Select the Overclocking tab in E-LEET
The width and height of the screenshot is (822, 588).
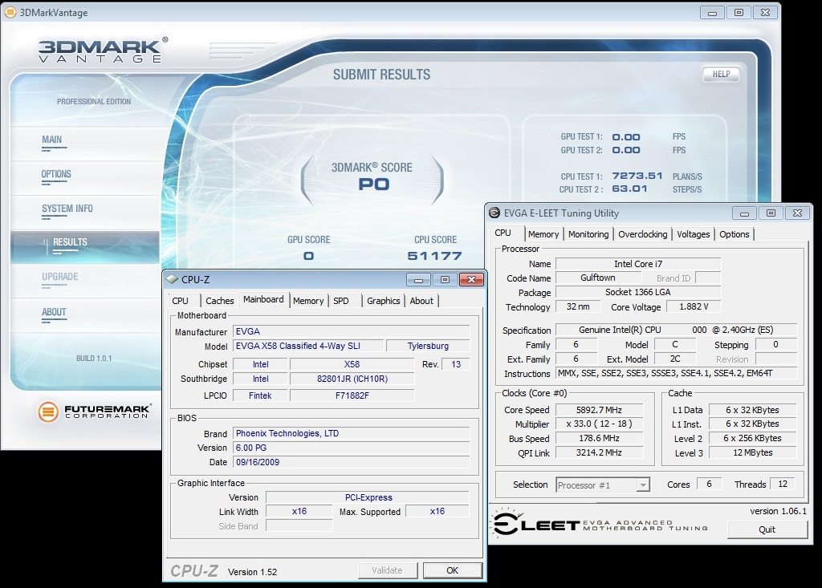click(x=642, y=234)
